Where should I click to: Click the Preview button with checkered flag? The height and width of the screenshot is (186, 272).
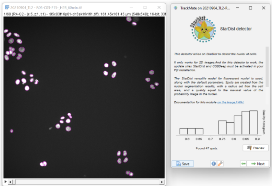click(x=256, y=148)
